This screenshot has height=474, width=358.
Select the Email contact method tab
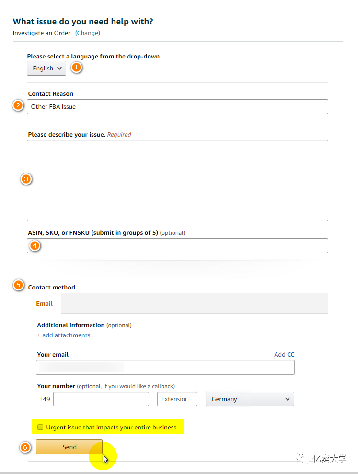(45, 303)
